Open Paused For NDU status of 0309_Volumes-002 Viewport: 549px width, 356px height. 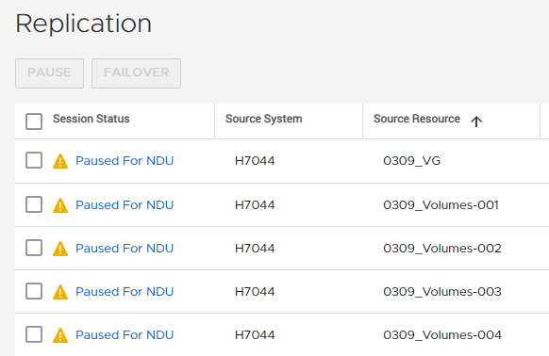coord(125,248)
